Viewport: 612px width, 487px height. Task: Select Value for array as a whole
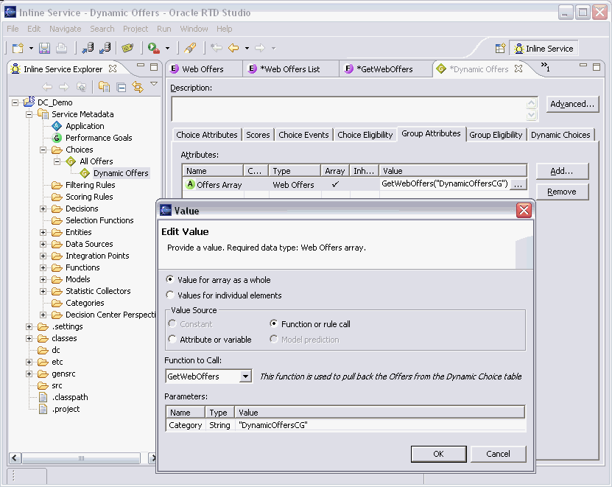point(170,280)
